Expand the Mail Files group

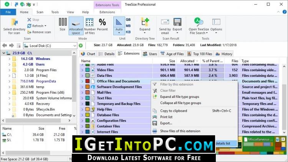pos(82,93)
